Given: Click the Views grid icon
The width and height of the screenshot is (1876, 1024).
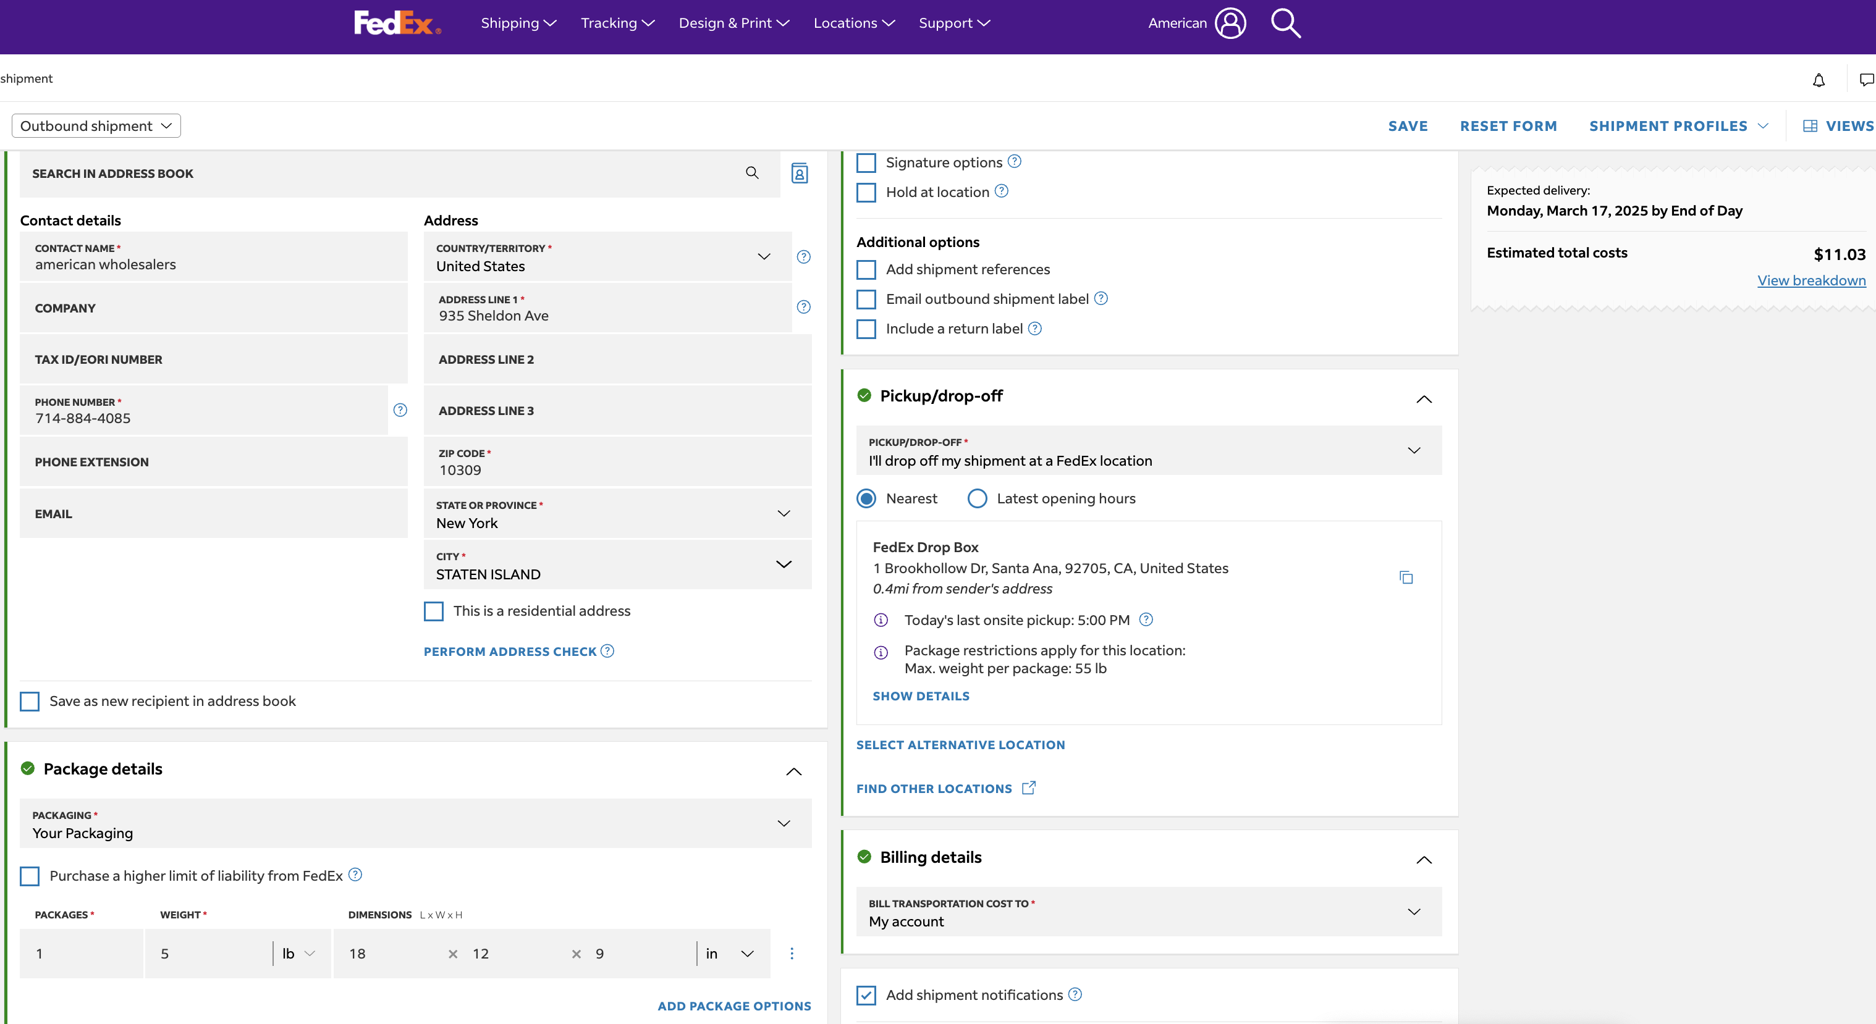Looking at the screenshot, I should click(1811, 126).
